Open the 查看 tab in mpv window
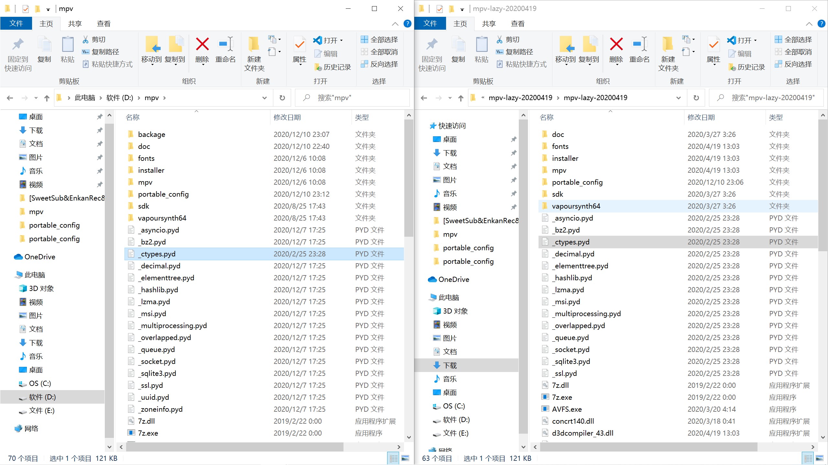 coord(104,24)
